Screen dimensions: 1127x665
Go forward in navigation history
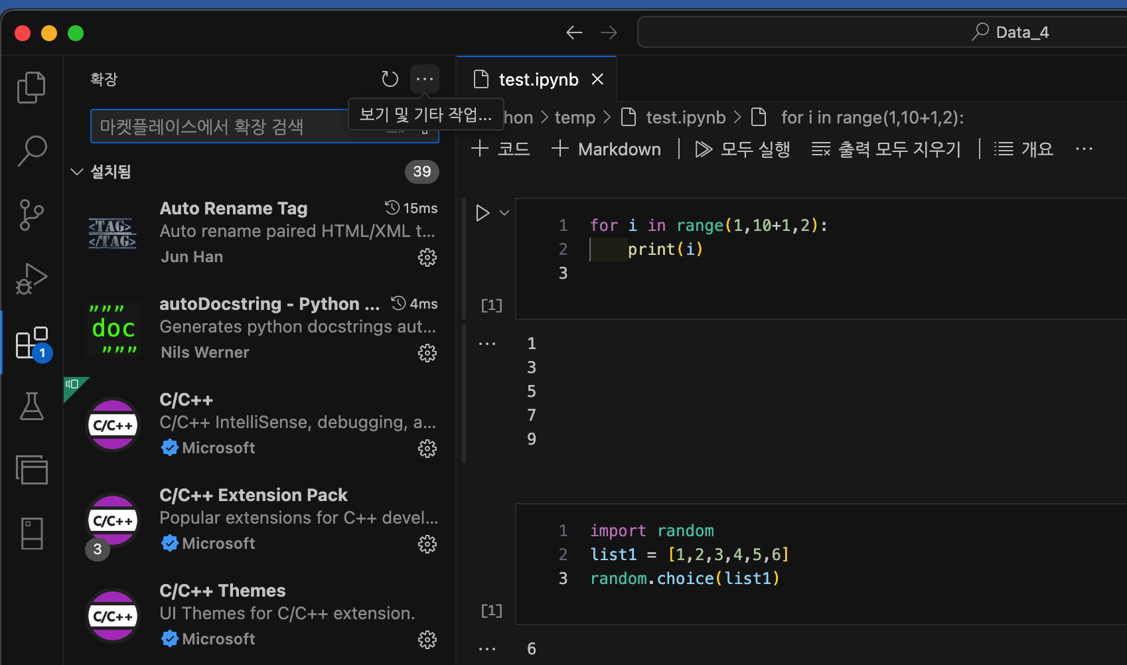coord(609,33)
